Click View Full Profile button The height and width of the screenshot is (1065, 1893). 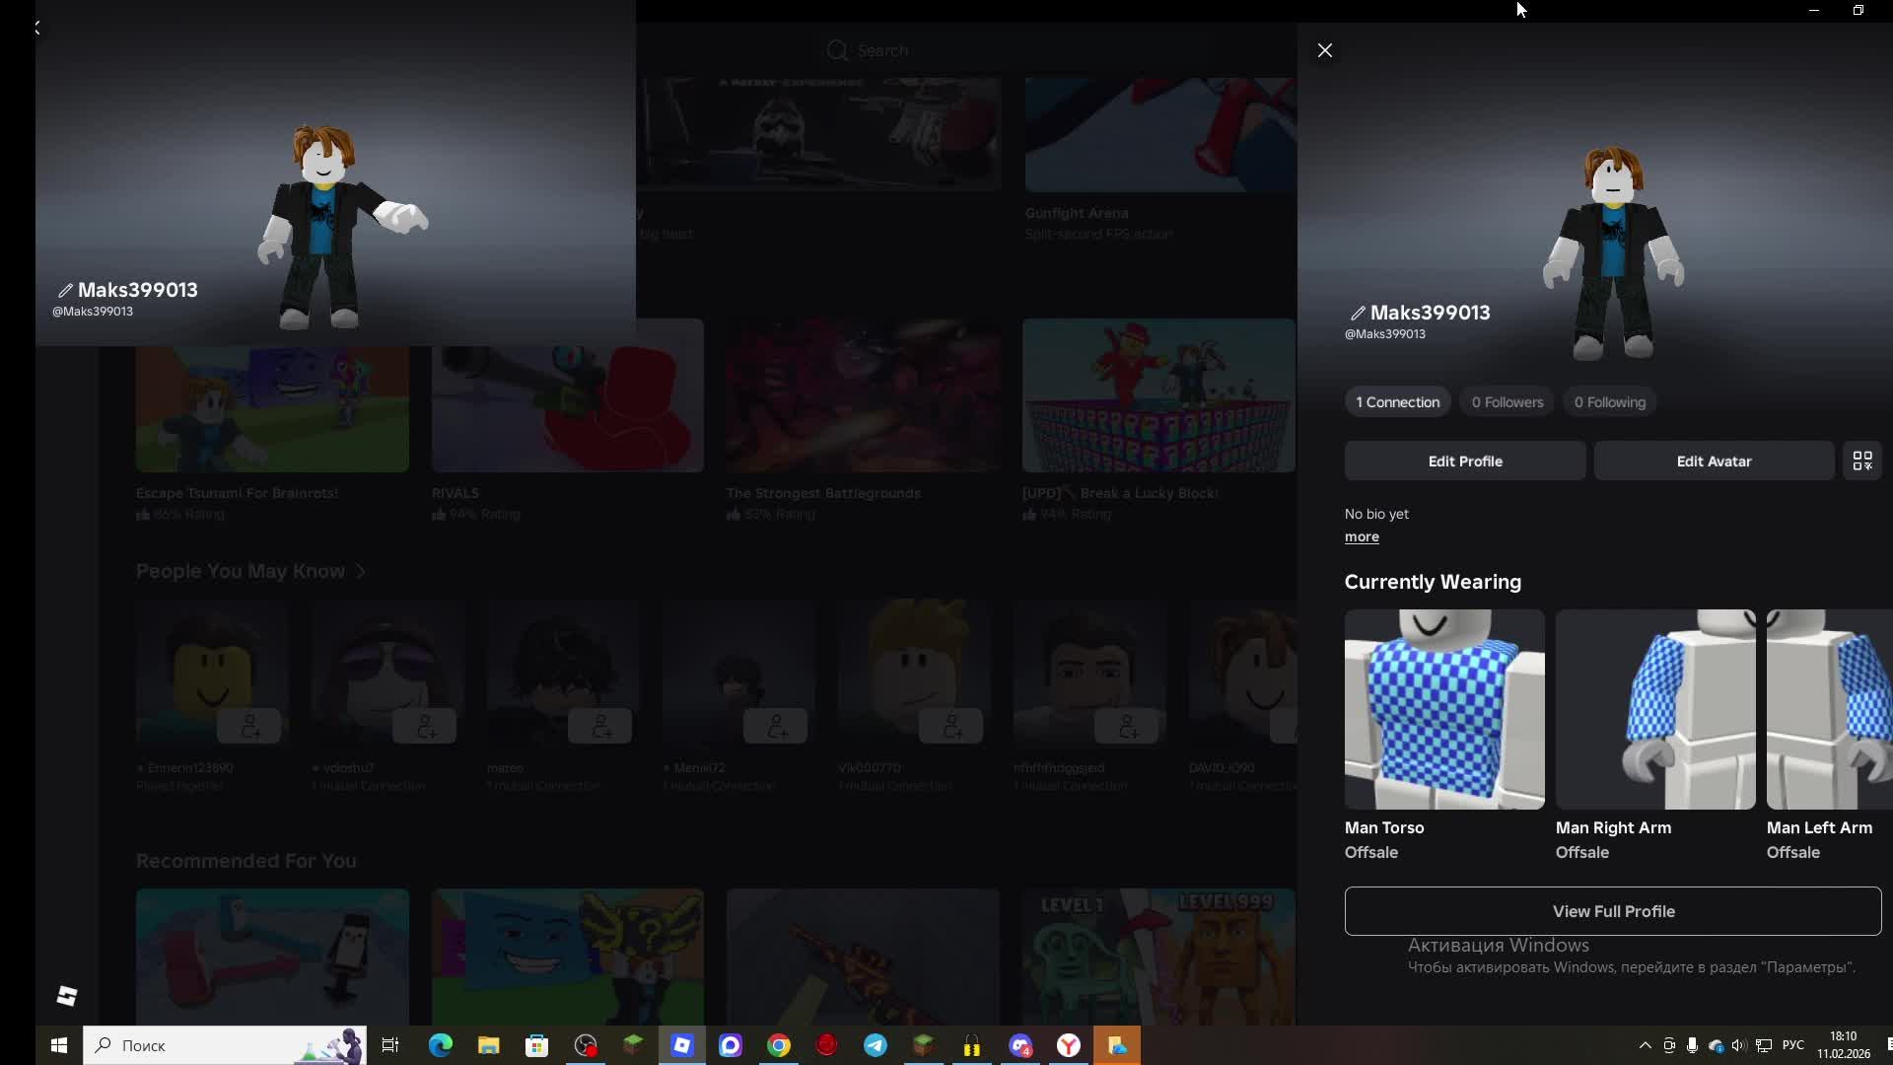pyautogui.click(x=1612, y=911)
